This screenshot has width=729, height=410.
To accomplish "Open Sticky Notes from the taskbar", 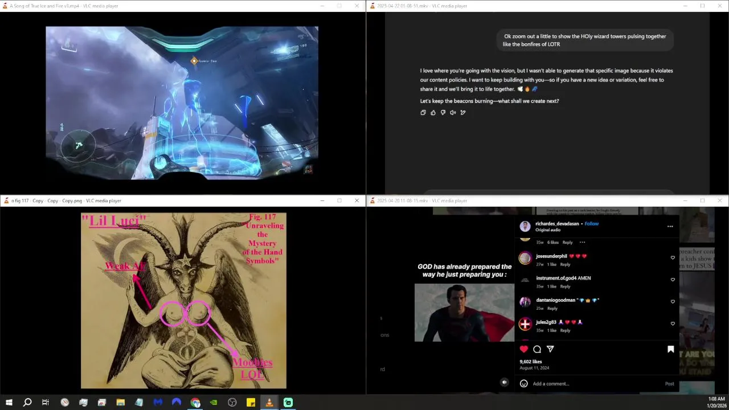I will click(x=251, y=403).
